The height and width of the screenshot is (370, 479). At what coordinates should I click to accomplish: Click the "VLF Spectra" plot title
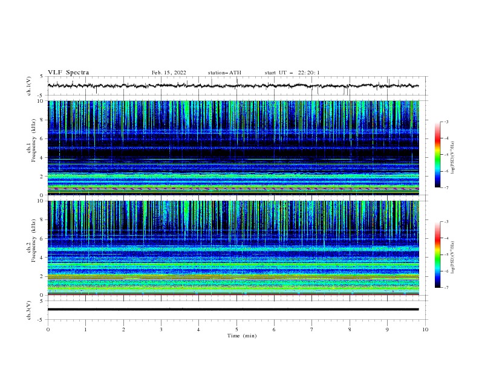(x=68, y=73)
